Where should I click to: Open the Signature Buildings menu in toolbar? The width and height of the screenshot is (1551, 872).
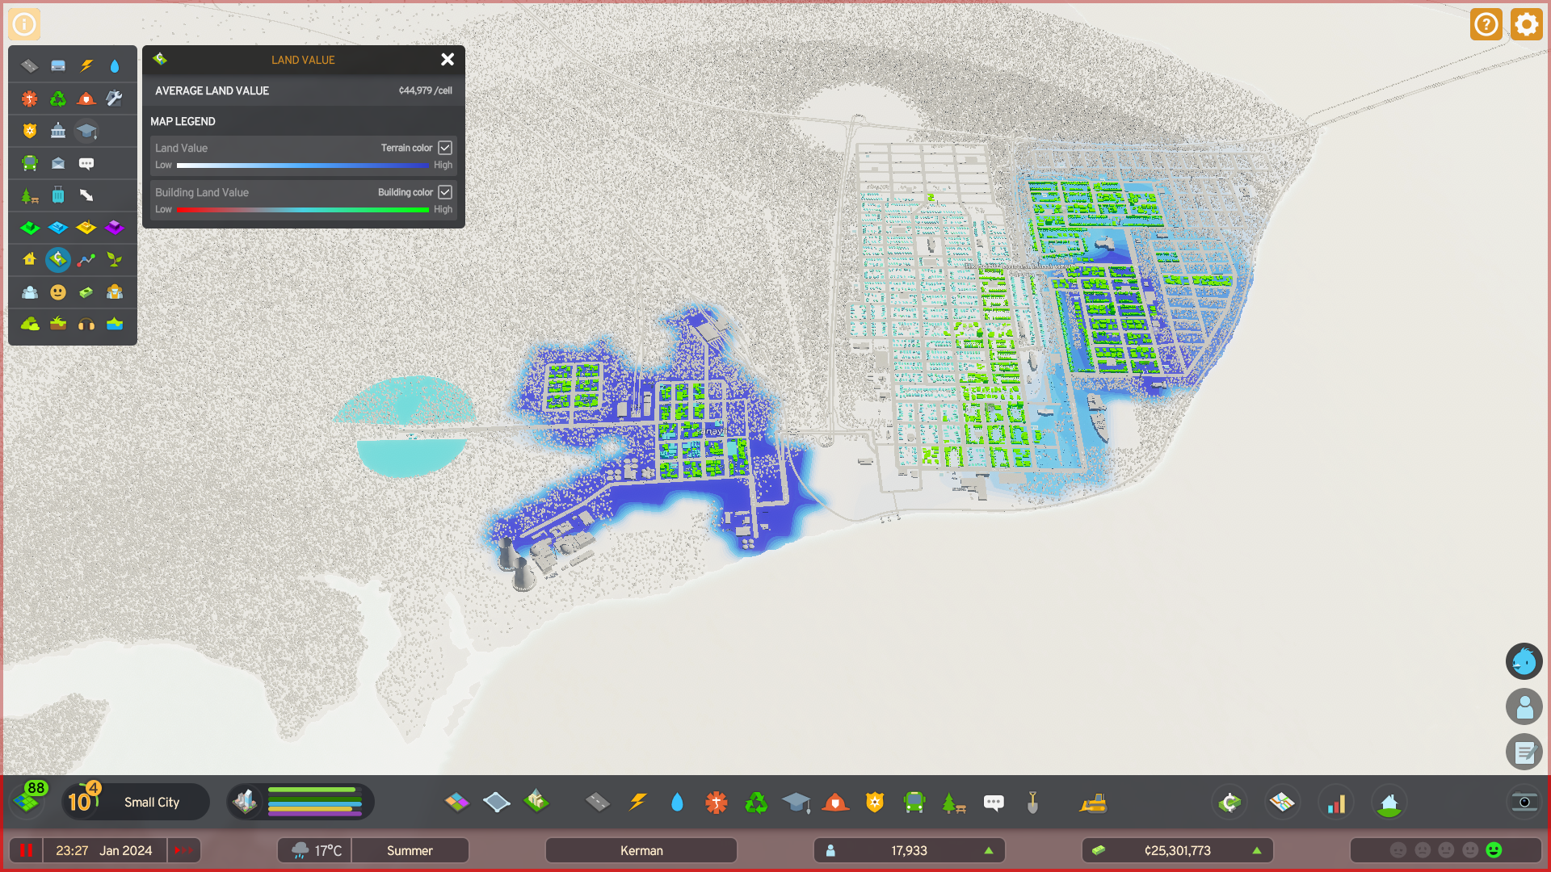click(536, 803)
